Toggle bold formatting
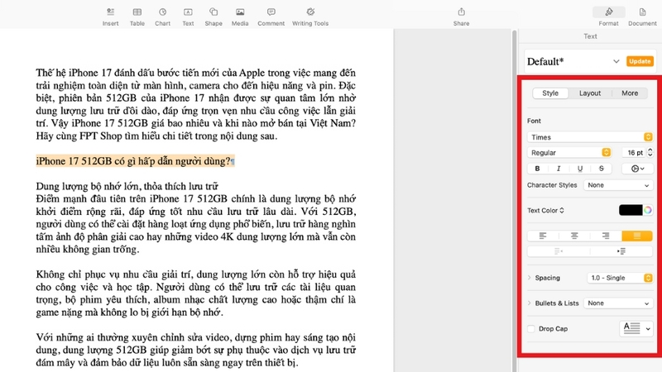The image size is (662, 372). click(537, 169)
